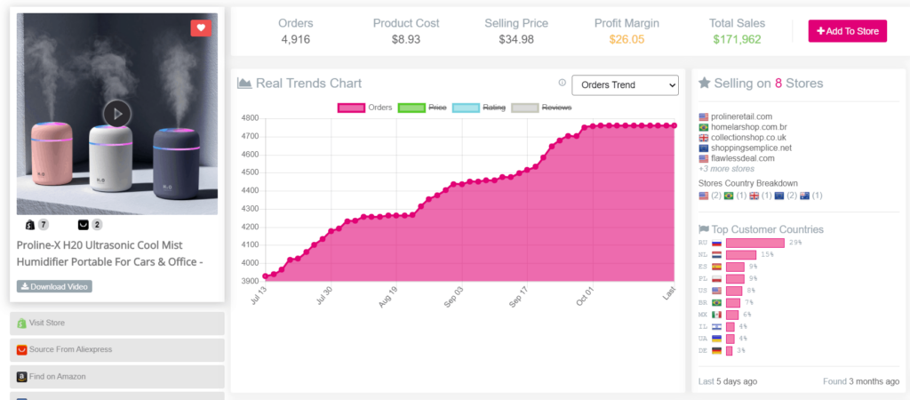Toggle the Orders series in chart legend
Image resolution: width=910 pixels, height=400 pixels.
point(366,108)
